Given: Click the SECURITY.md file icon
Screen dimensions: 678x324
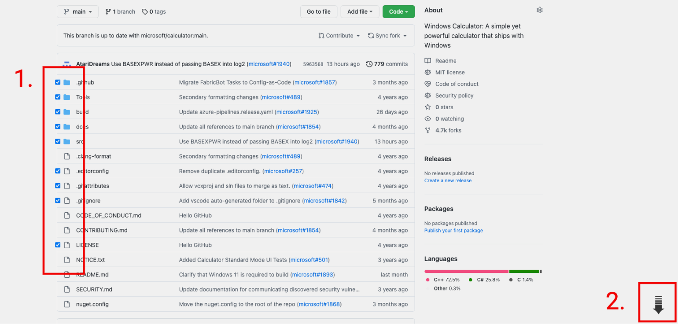Looking at the screenshot, I should click(x=67, y=289).
